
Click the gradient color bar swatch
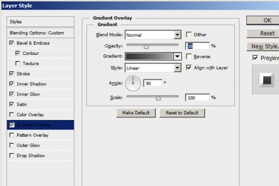click(x=150, y=56)
